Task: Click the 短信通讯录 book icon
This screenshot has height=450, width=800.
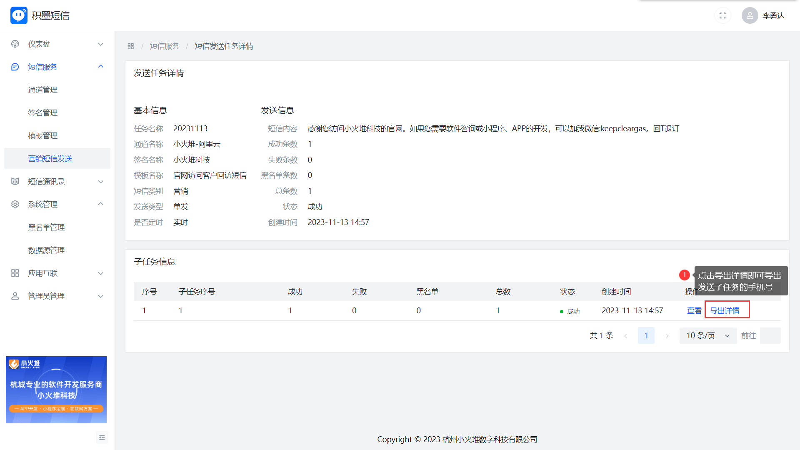Action: point(15,182)
